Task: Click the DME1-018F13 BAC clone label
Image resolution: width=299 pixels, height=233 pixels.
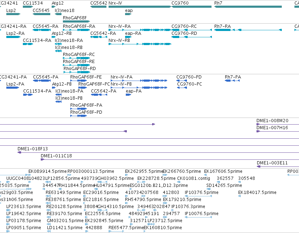Action: coord(33,149)
